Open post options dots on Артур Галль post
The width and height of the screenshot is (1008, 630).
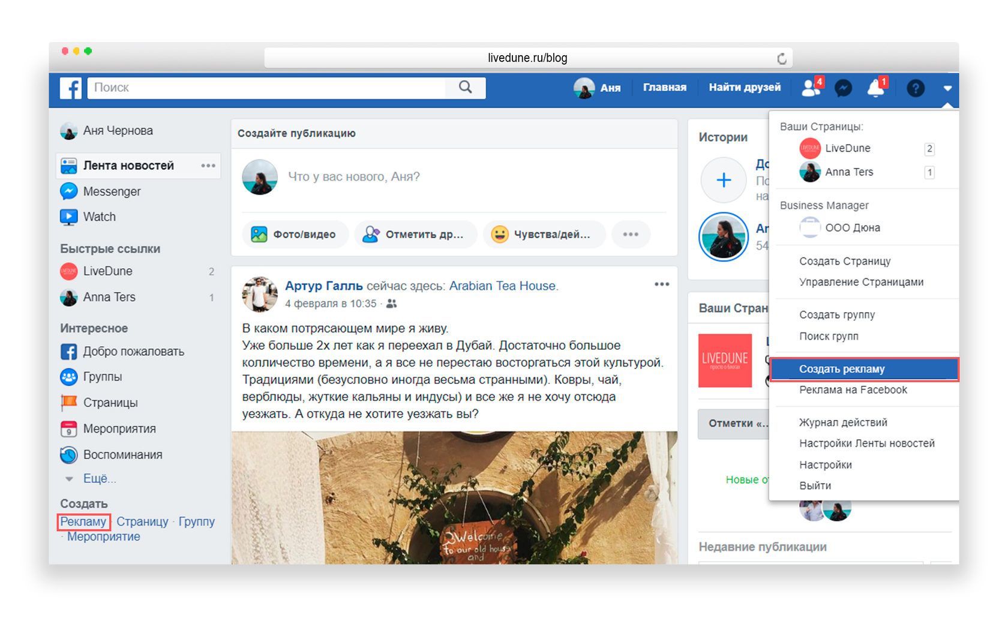[662, 284]
